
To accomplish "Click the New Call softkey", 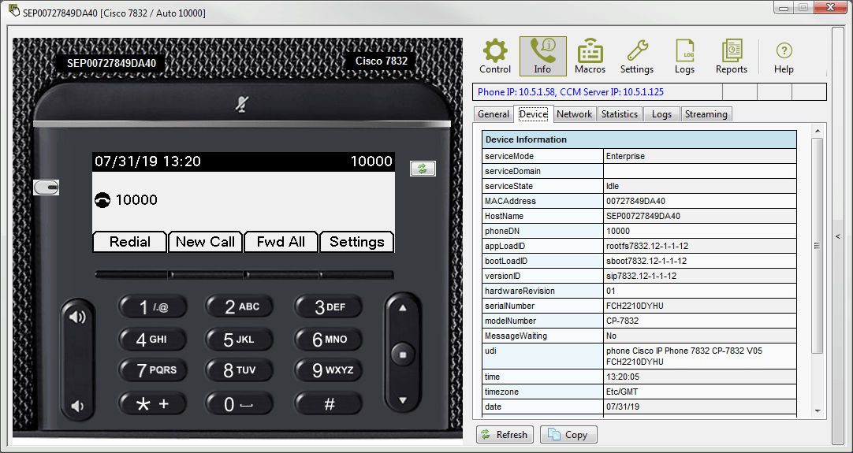I will [205, 242].
